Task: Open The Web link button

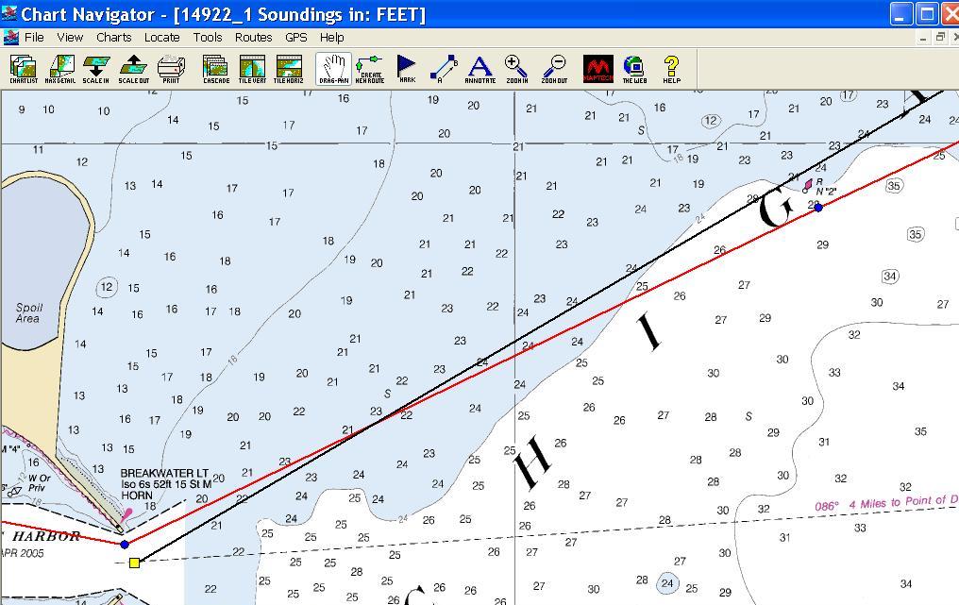Action: pos(634,68)
